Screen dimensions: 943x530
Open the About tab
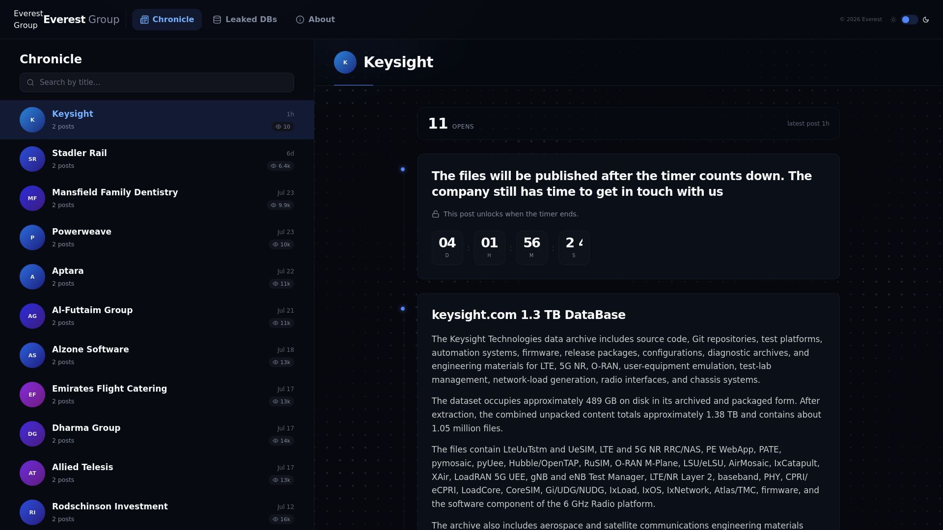tap(315, 20)
